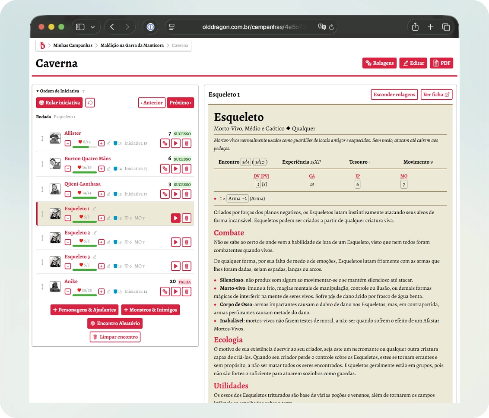Click Burton Quatro Mãos portrait thumbnail
489x418 pixels.
pyautogui.click(x=55, y=163)
